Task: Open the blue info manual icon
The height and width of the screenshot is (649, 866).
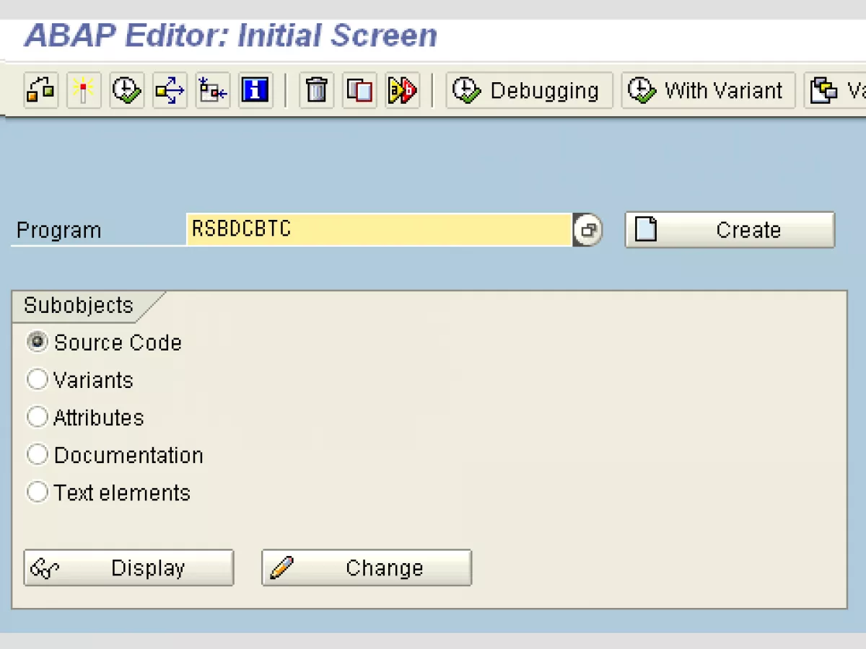Action: point(255,90)
